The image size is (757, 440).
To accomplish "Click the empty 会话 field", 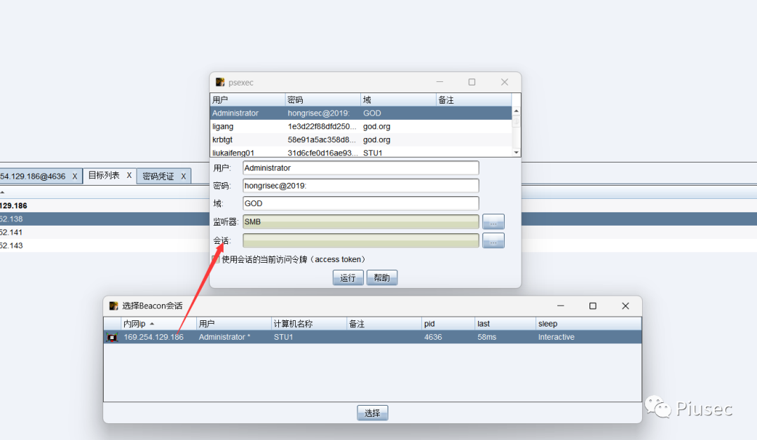I will click(x=361, y=241).
